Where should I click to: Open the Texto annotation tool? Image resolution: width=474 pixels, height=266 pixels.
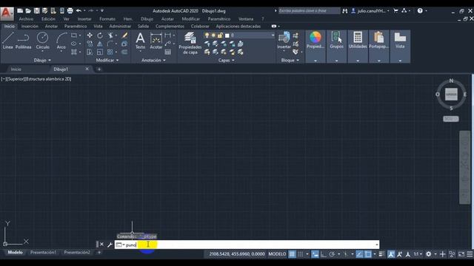click(x=140, y=41)
